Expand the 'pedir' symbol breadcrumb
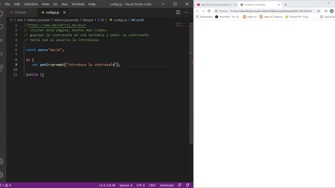This screenshot has width=335, height=188. (x=138, y=20)
